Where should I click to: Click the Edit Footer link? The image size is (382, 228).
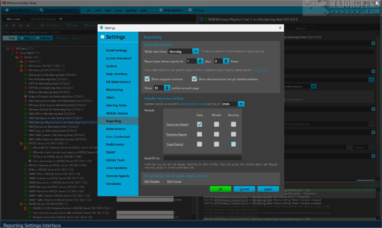pos(174,182)
